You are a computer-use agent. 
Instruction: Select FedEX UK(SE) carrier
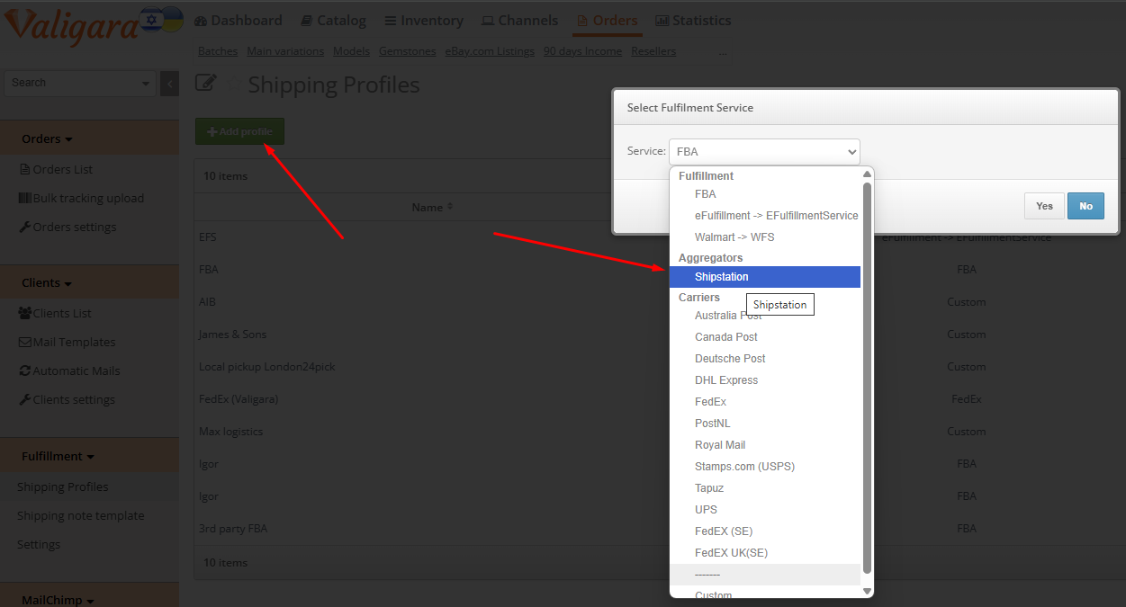point(765,553)
